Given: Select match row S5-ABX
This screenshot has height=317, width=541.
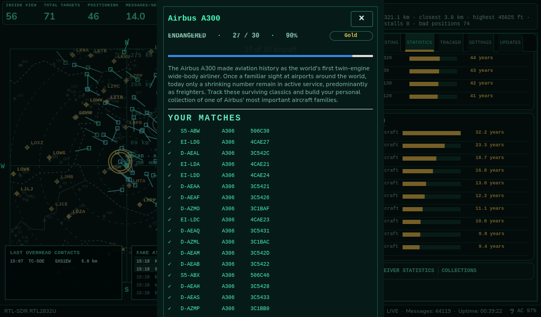Looking at the screenshot, I should [x=270, y=275].
